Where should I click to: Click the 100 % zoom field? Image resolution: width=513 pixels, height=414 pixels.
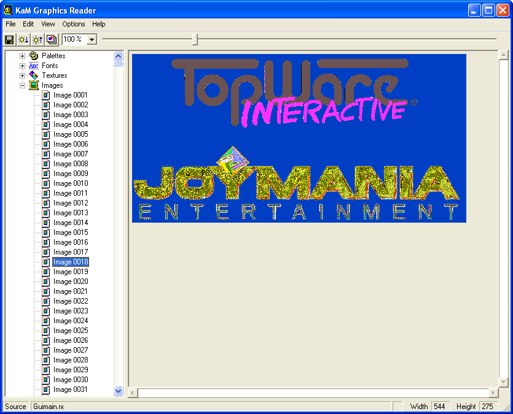pyautogui.click(x=74, y=39)
